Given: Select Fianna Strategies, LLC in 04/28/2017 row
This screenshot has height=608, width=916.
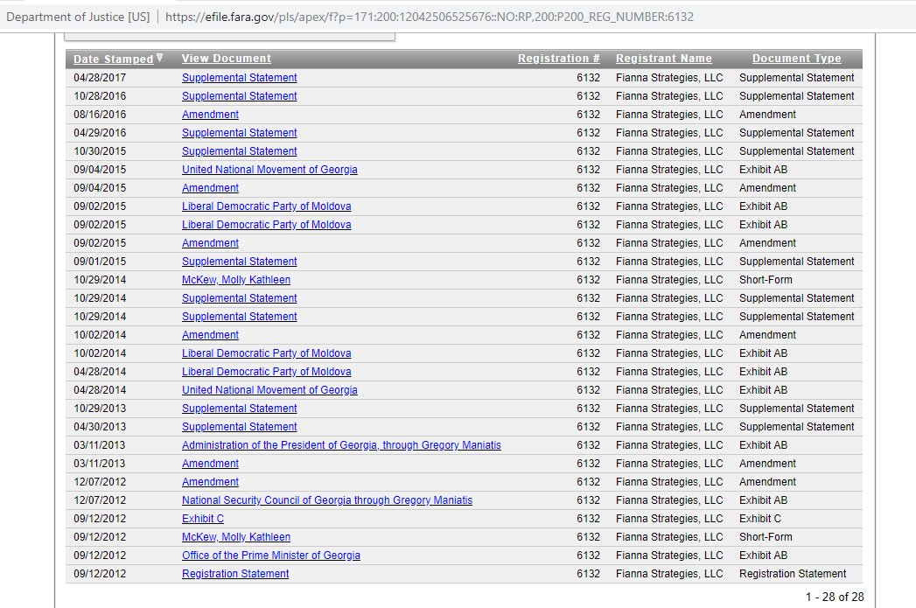Looking at the screenshot, I should click(669, 78).
